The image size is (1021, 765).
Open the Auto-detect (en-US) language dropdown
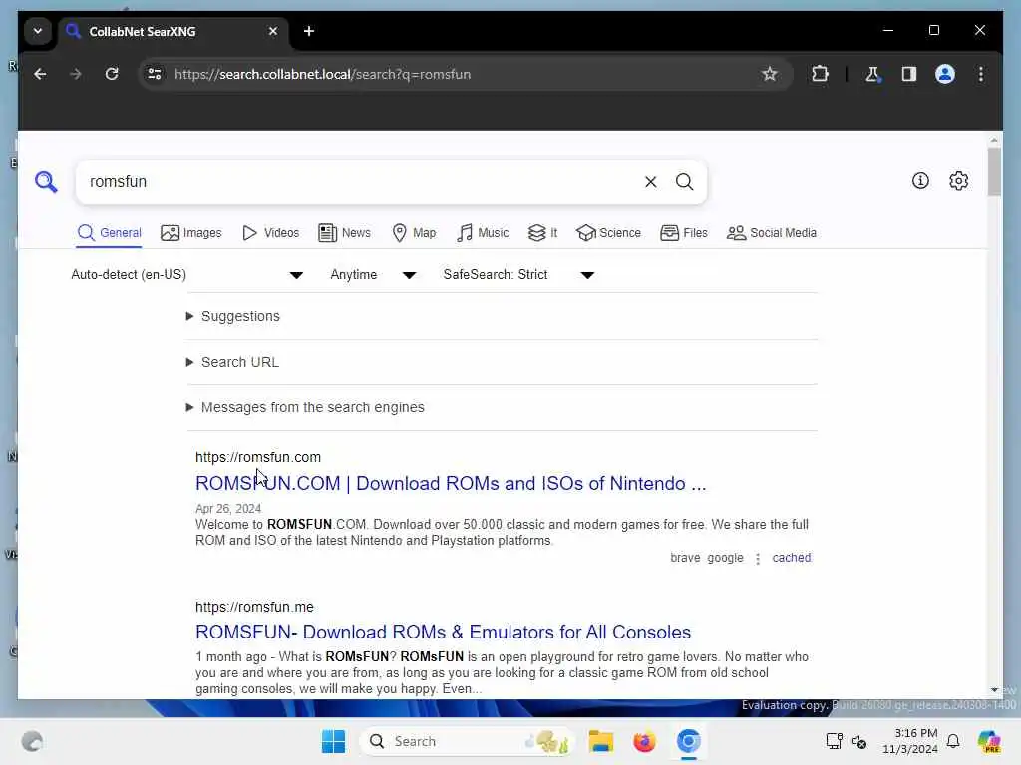tap(186, 275)
